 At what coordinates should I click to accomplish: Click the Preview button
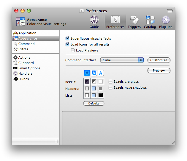click(x=159, y=71)
